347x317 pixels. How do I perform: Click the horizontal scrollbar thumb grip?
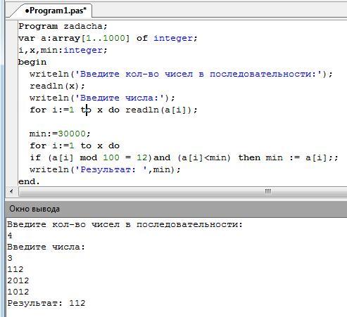(x=267, y=191)
